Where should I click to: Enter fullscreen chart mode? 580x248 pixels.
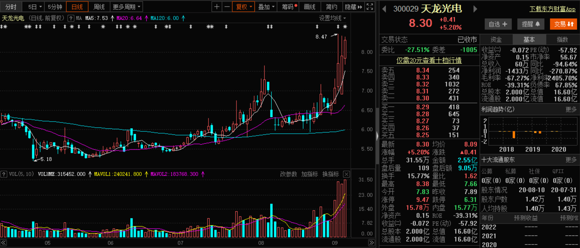[370, 7]
